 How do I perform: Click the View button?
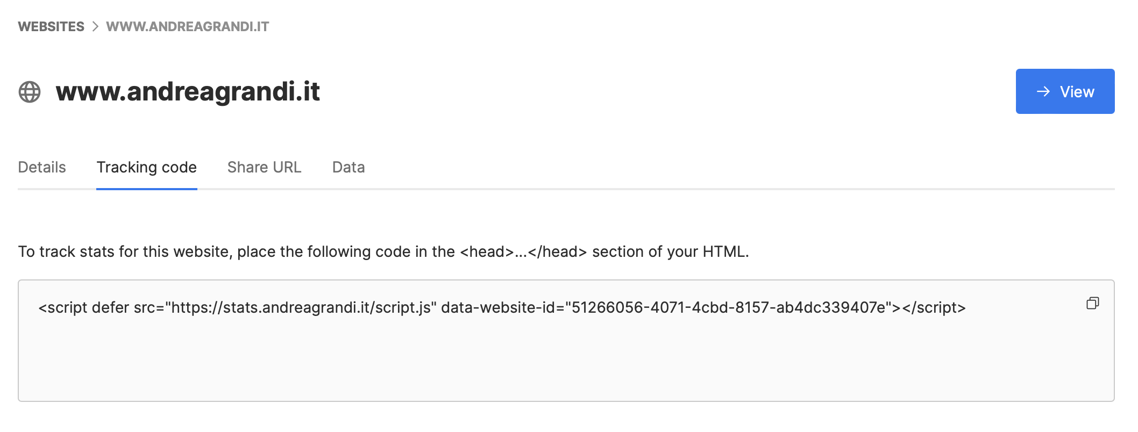(1065, 91)
